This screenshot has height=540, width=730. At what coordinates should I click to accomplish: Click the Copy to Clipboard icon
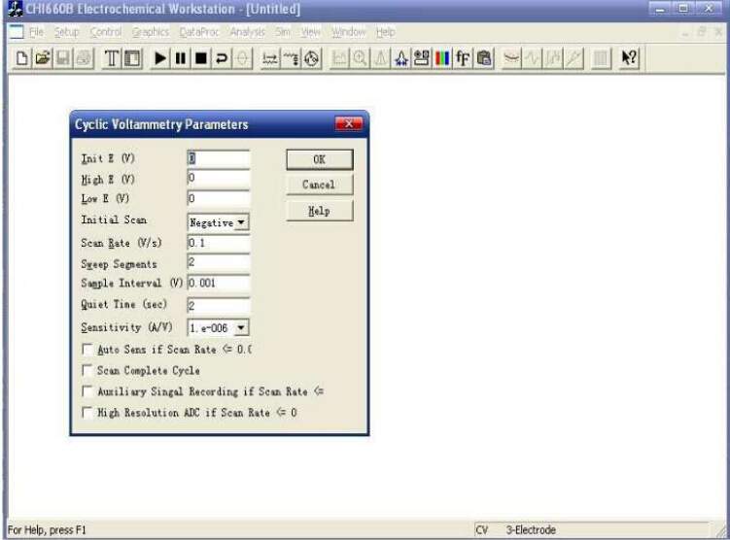pyautogui.click(x=484, y=58)
